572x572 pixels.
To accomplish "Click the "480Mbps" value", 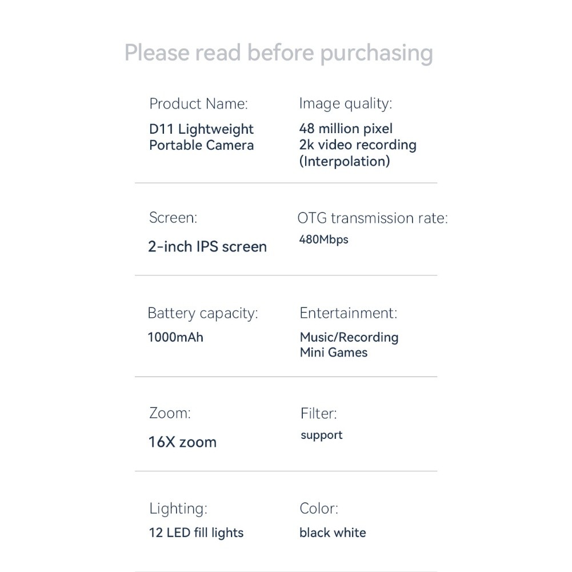I will [323, 239].
